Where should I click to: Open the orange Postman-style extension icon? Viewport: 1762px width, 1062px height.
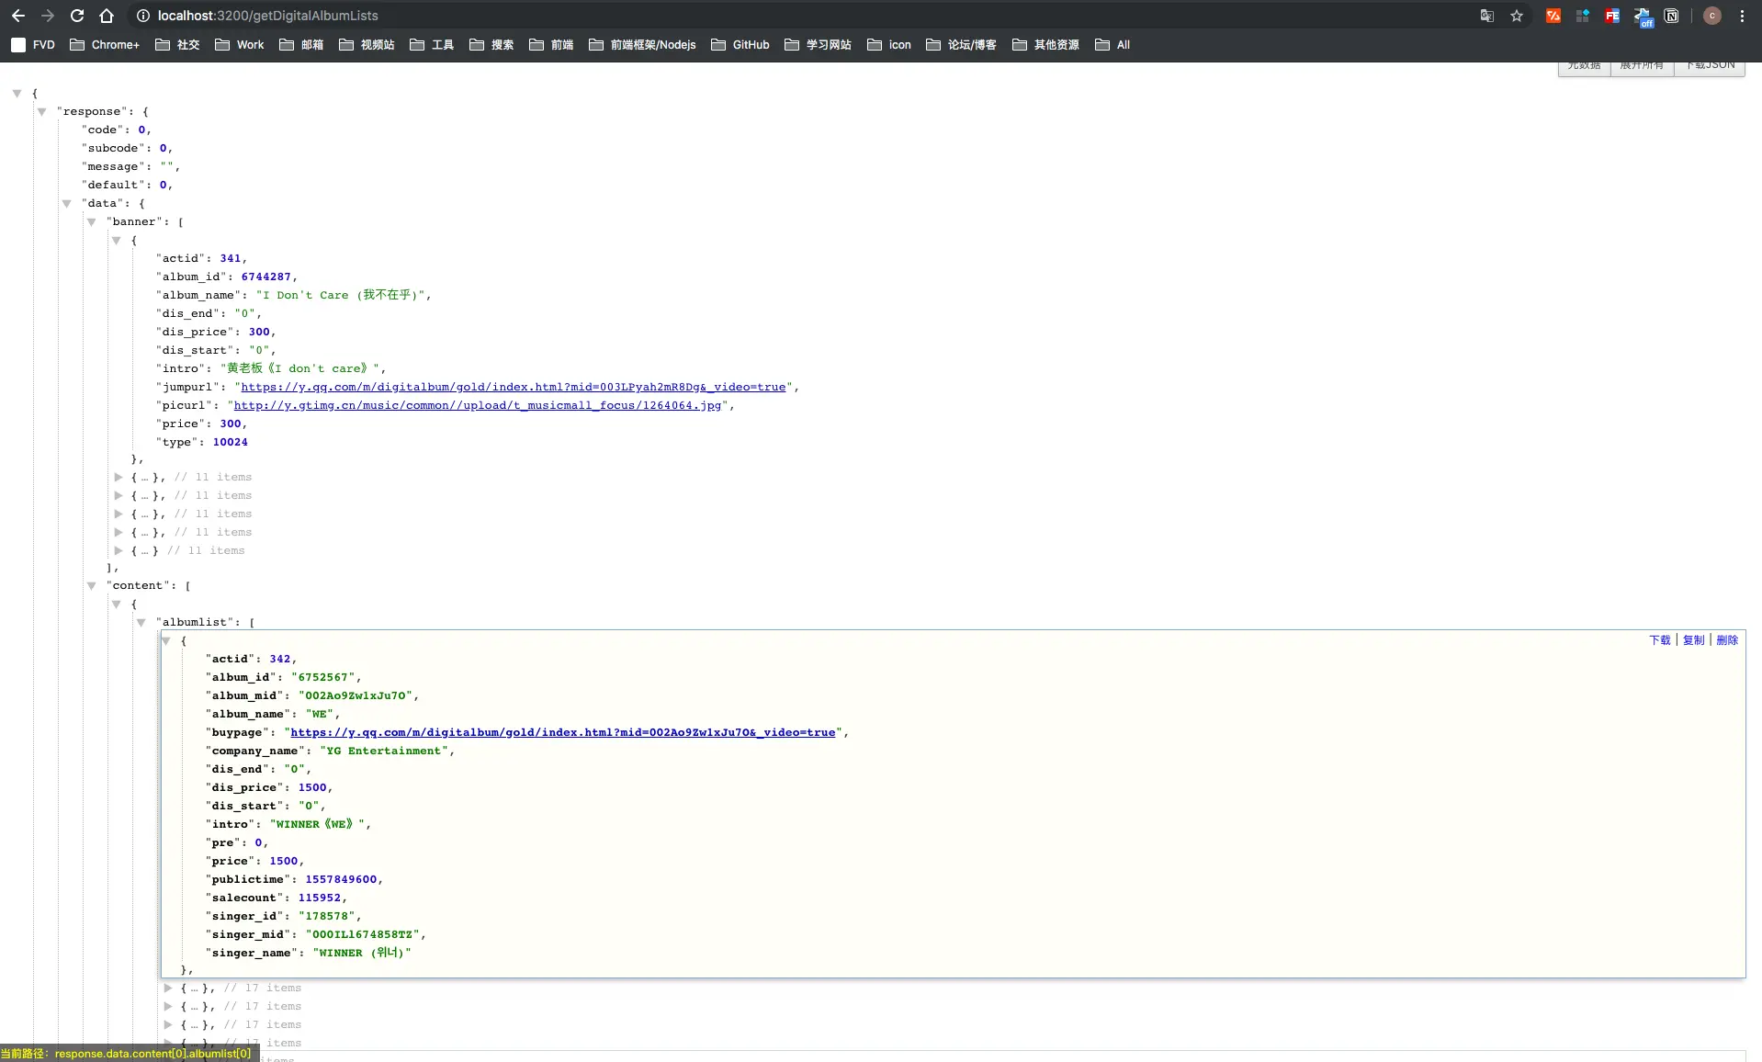point(1553,16)
